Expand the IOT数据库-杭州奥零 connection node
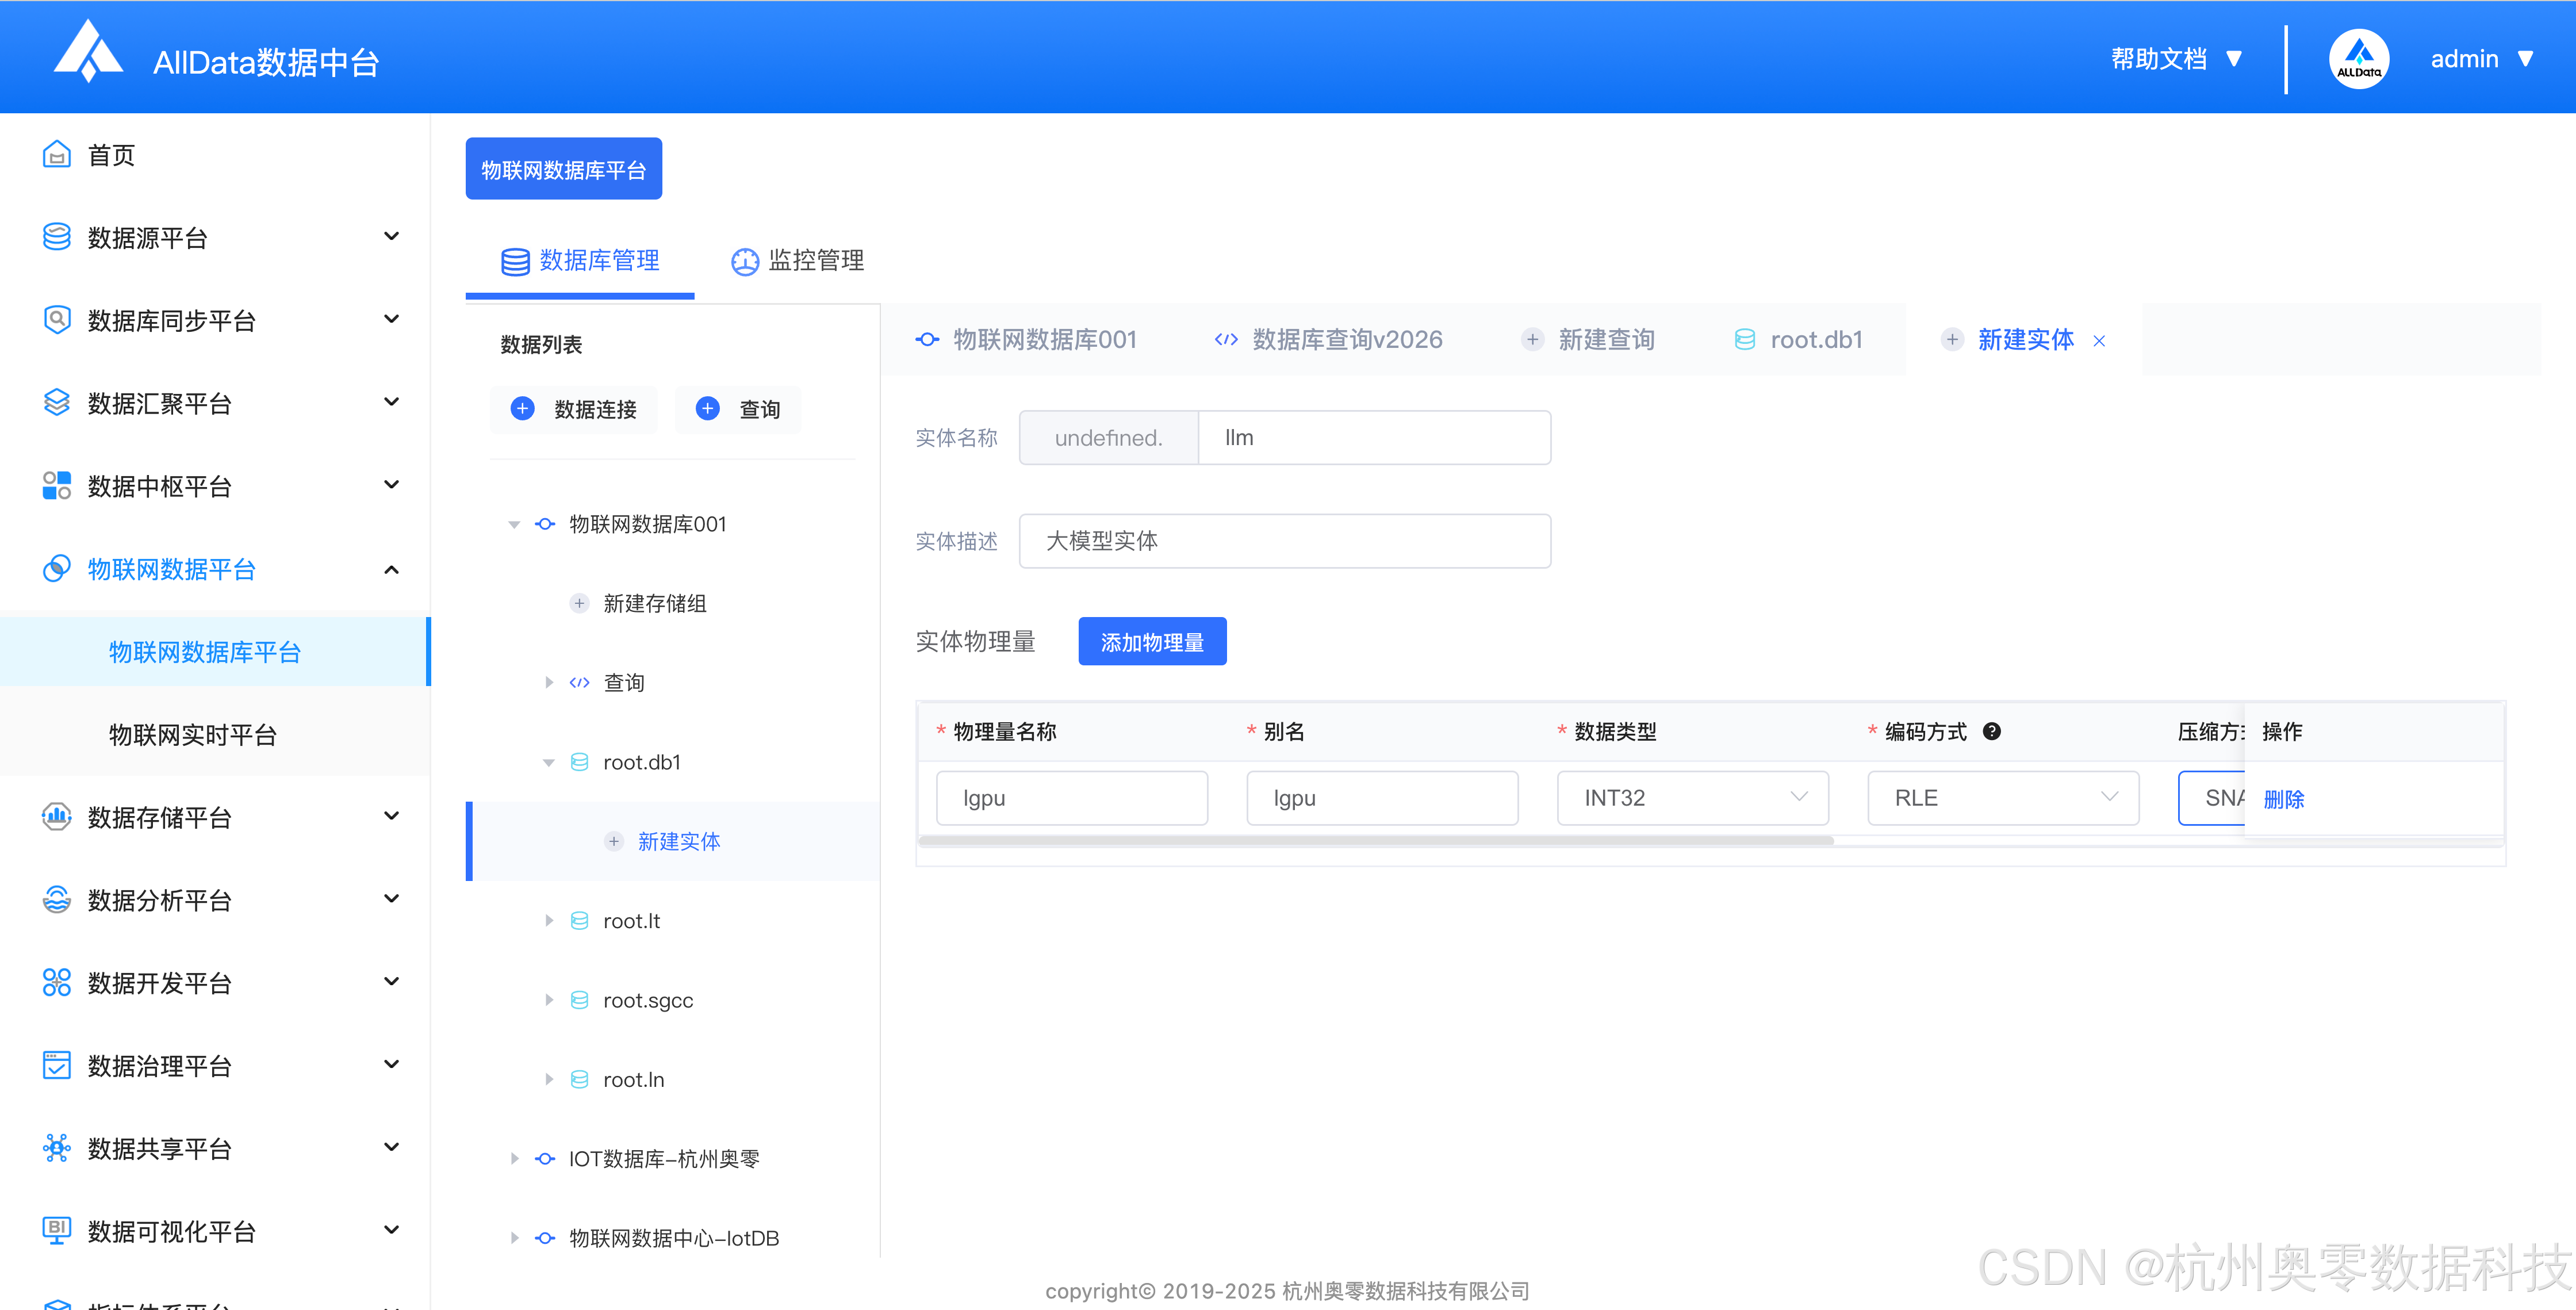 514,1158
